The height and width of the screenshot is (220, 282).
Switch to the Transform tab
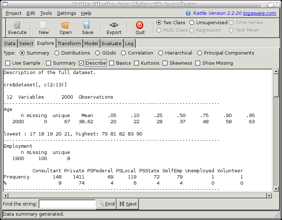[x=69, y=43]
